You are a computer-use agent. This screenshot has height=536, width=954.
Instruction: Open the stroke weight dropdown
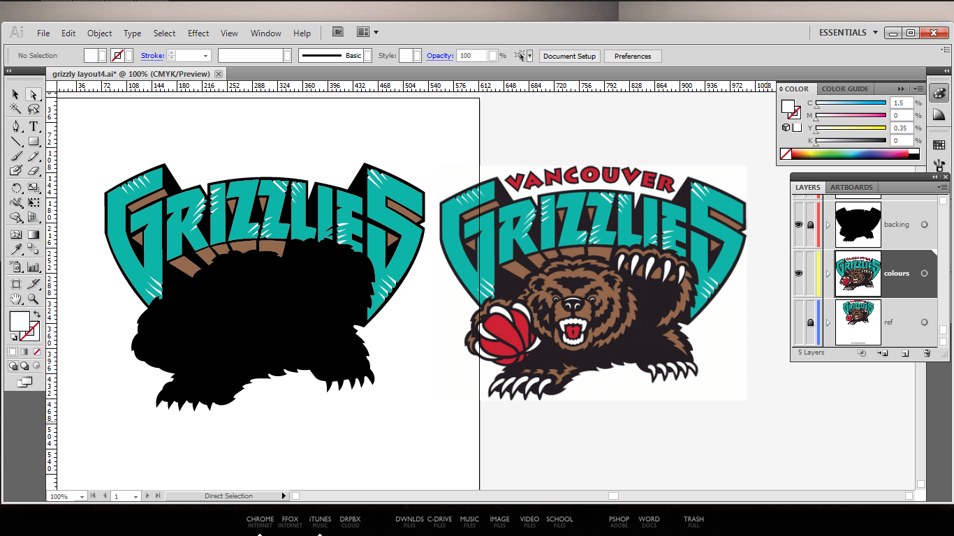click(206, 56)
